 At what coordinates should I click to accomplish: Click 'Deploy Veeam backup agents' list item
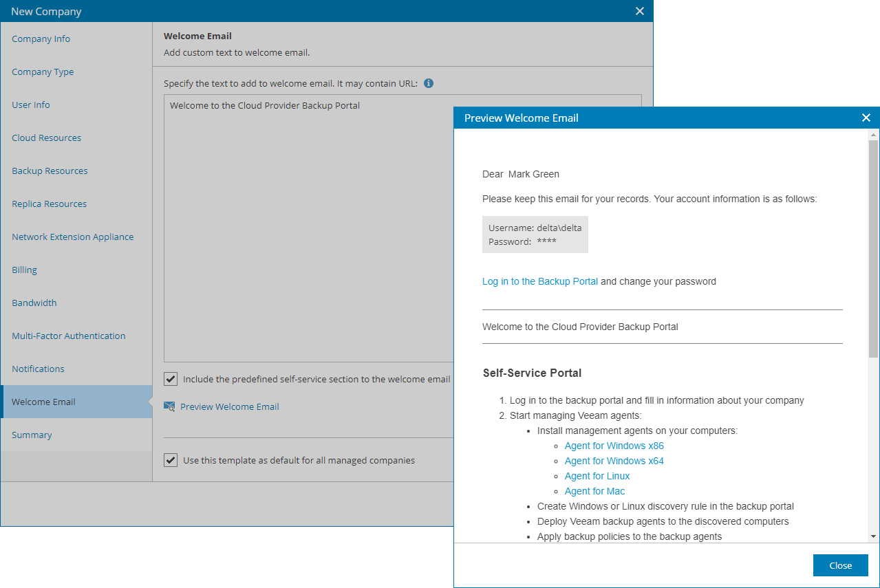pyautogui.click(x=663, y=521)
